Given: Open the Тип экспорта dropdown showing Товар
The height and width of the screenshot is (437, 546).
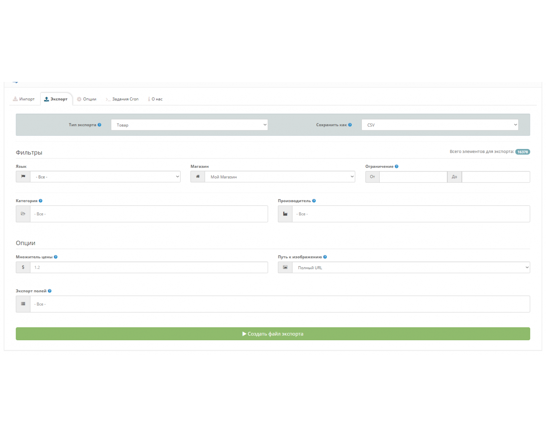Looking at the screenshot, I should click(189, 125).
